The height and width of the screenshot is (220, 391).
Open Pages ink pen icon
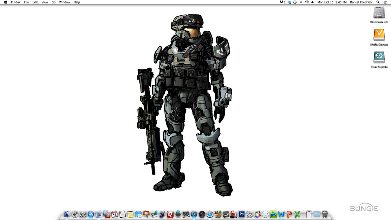point(162,214)
